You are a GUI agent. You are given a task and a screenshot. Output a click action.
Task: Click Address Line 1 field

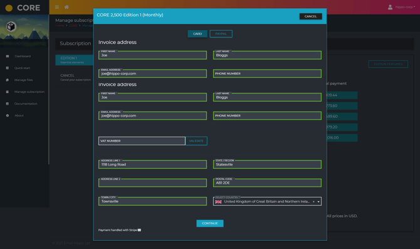tap(152, 164)
